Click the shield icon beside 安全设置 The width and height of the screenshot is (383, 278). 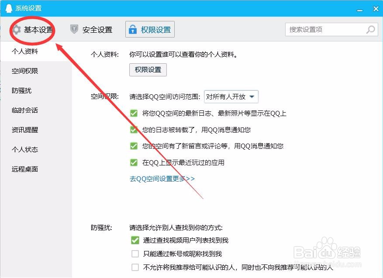coord(74,29)
